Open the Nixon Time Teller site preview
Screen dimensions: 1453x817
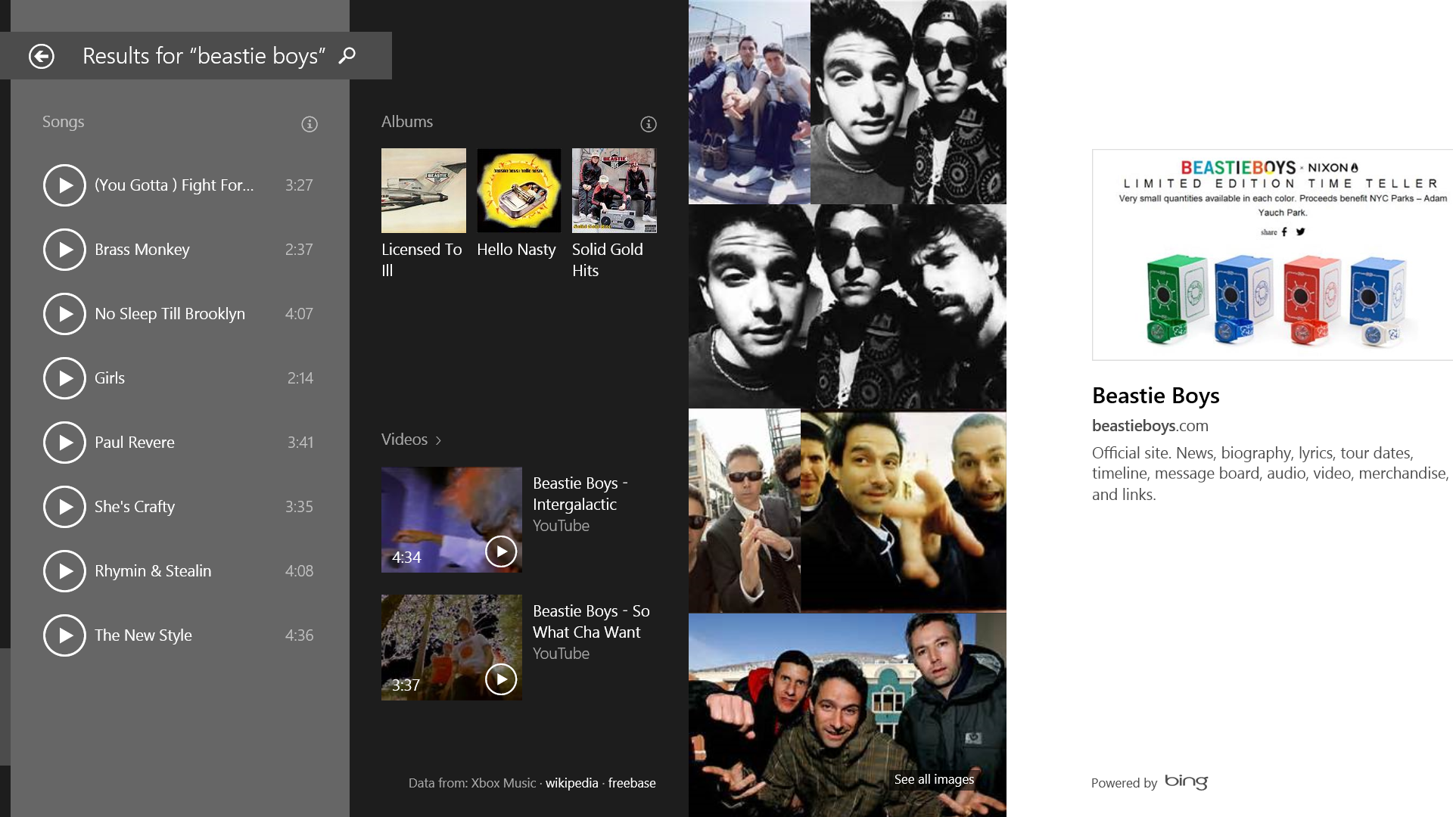coord(1273,255)
